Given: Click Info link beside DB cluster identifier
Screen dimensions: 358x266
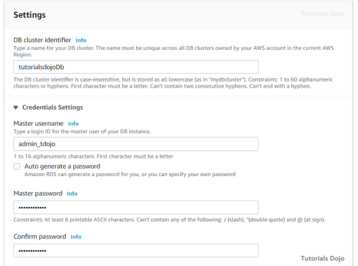Looking at the screenshot, I should coord(81,41).
